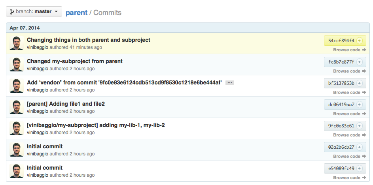This screenshot has width=373, height=185.
Task: Browse code for the topmost commit
Action: pyautogui.click(x=349, y=50)
